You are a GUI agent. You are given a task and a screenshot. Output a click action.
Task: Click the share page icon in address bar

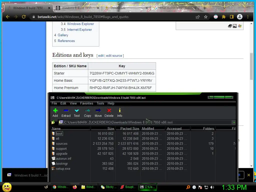click(198, 17)
